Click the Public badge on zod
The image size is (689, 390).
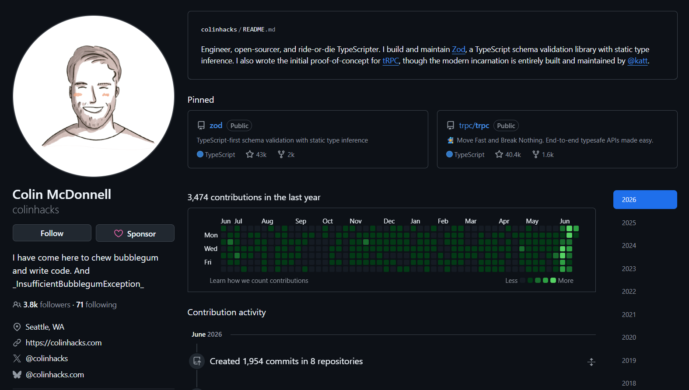coord(239,125)
